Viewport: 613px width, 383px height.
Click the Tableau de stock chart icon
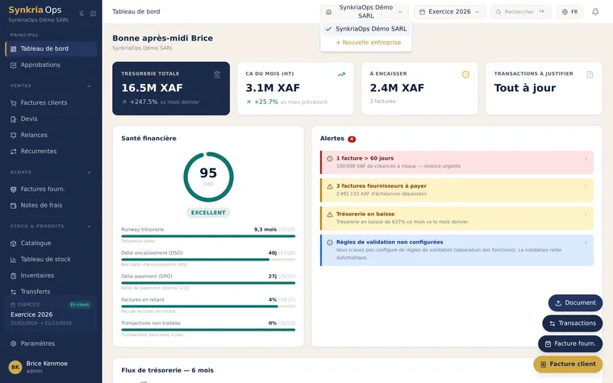click(13, 260)
